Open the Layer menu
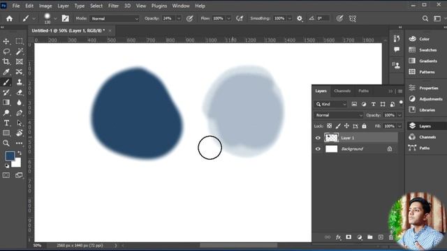 coord(63,6)
